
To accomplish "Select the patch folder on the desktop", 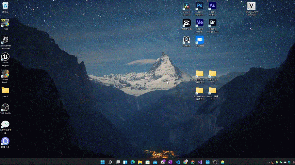I will pyautogui.click(x=5, y=90).
